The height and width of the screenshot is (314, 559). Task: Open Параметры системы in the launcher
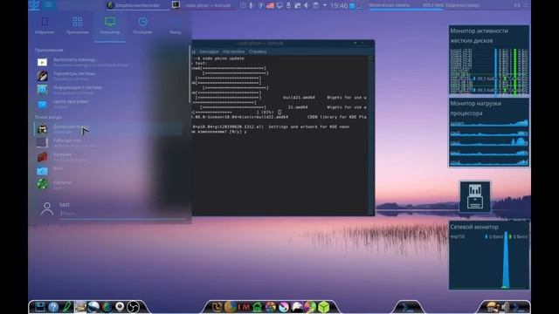108,76
